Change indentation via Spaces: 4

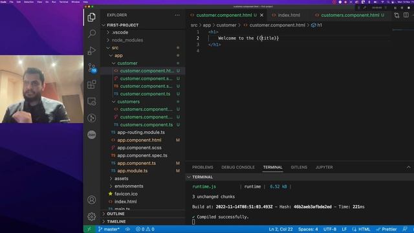click(x=308, y=229)
